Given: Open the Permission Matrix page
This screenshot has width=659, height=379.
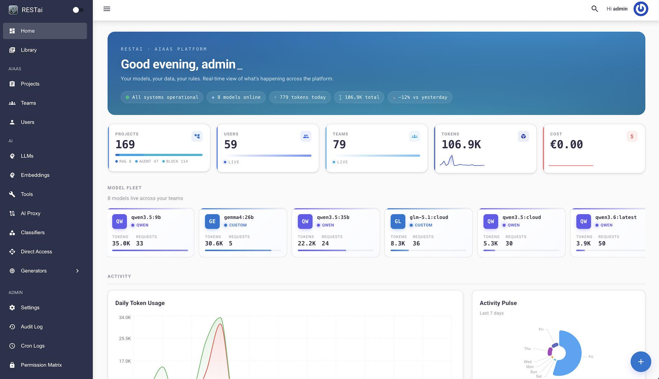Looking at the screenshot, I should tap(41, 365).
